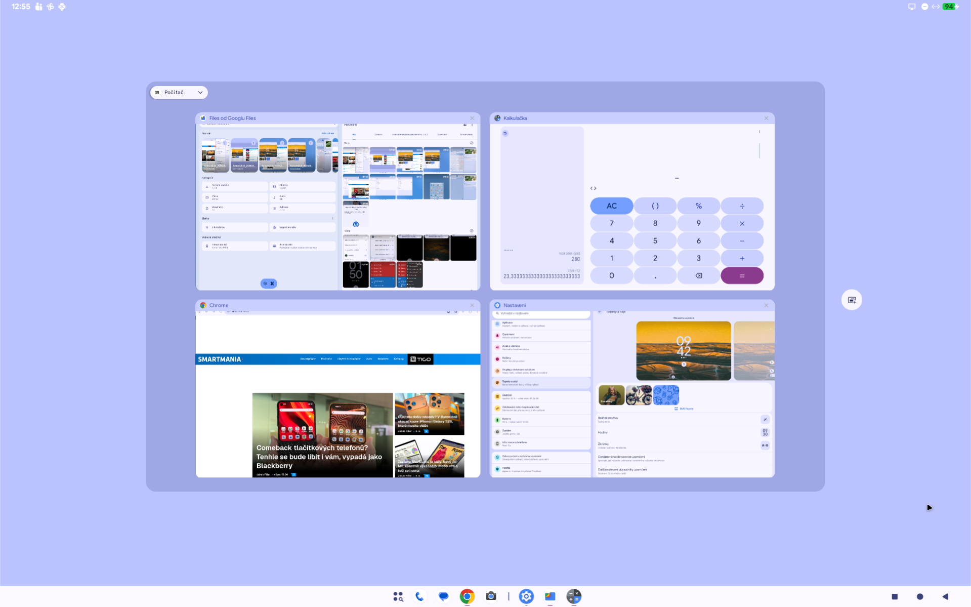Close the Nastavení window in overview
The width and height of the screenshot is (971, 607).
[x=766, y=305]
